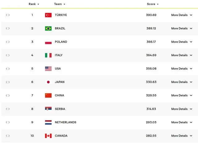Expand More Details for Türkiye
The width and height of the screenshot is (198, 143).
click(x=182, y=15)
